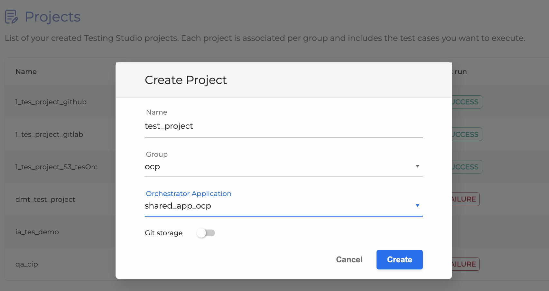Open the 1_tes_project_gitlab project row

(49, 134)
